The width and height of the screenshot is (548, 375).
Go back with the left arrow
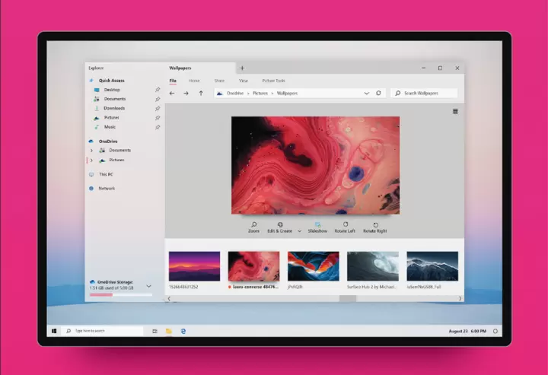point(172,93)
